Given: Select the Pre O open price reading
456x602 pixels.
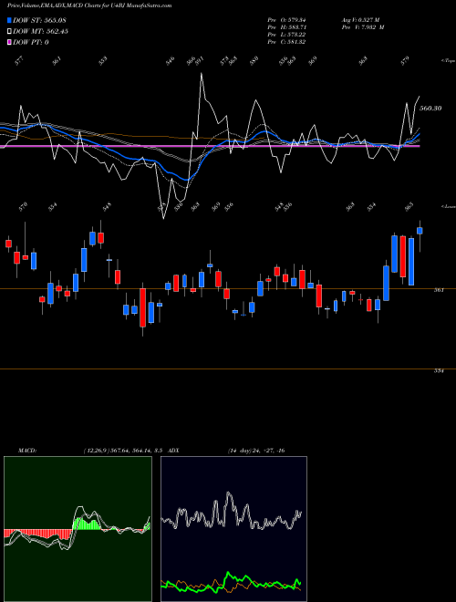Looking at the screenshot, I should 286,20.
